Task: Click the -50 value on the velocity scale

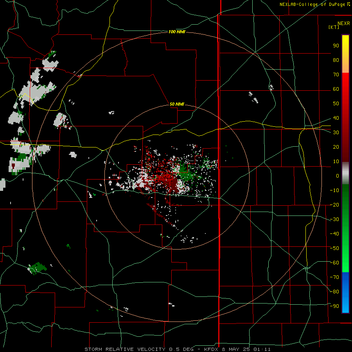Action: (334, 248)
